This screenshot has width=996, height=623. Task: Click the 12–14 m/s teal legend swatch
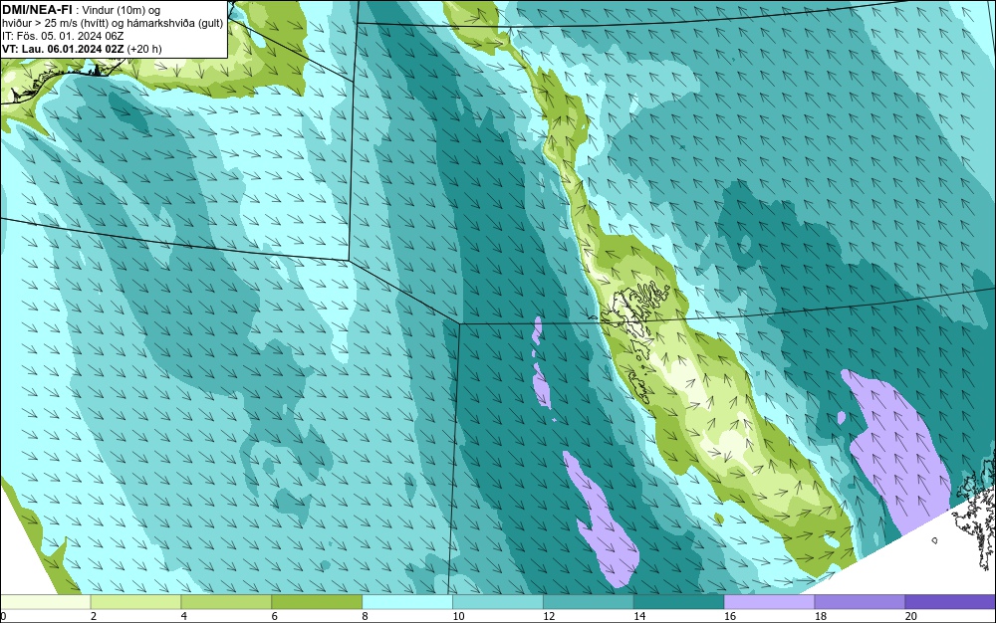589,602
